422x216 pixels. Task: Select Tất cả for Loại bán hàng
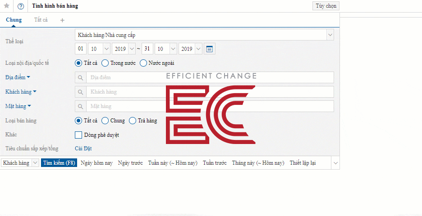click(78, 121)
